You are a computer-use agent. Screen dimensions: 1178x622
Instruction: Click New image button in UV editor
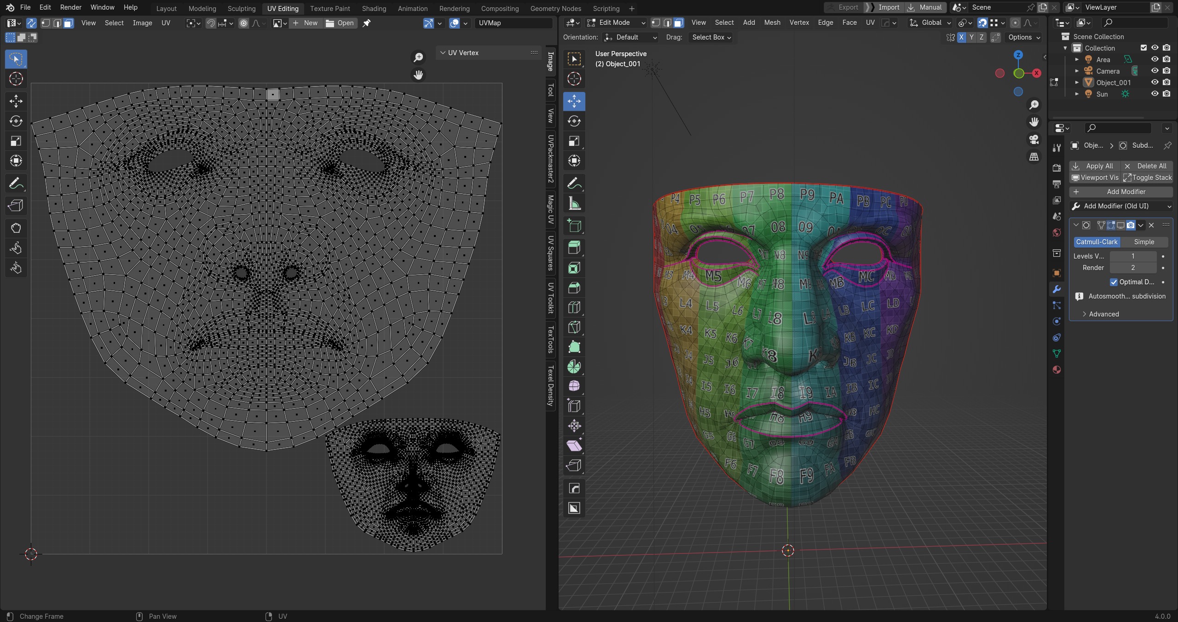(x=306, y=23)
